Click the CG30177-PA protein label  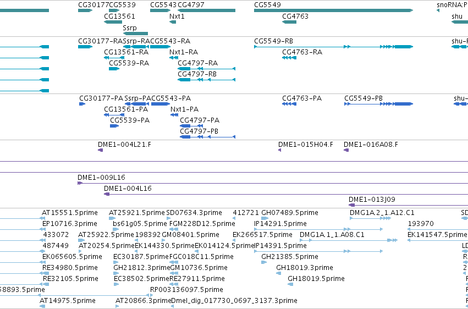(101, 98)
